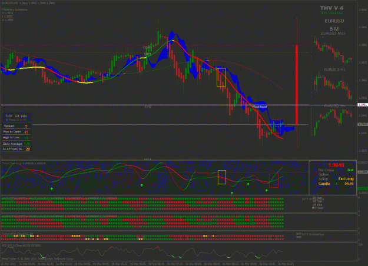
Task: Click the 16 Mar 10:05 time axis label
Action: 249,264
